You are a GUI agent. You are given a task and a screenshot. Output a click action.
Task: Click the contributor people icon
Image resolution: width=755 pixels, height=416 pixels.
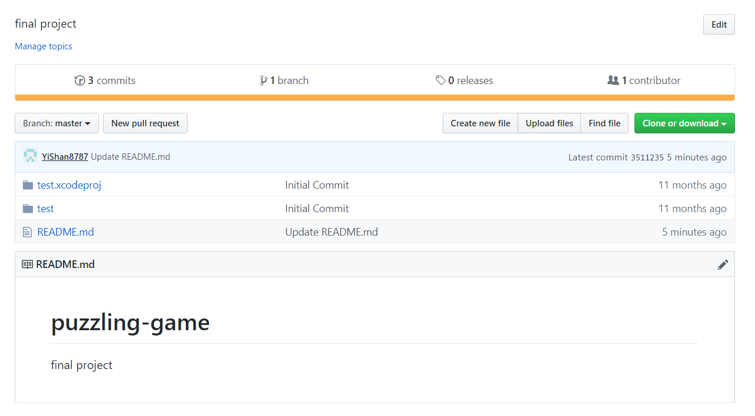(613, 80)
